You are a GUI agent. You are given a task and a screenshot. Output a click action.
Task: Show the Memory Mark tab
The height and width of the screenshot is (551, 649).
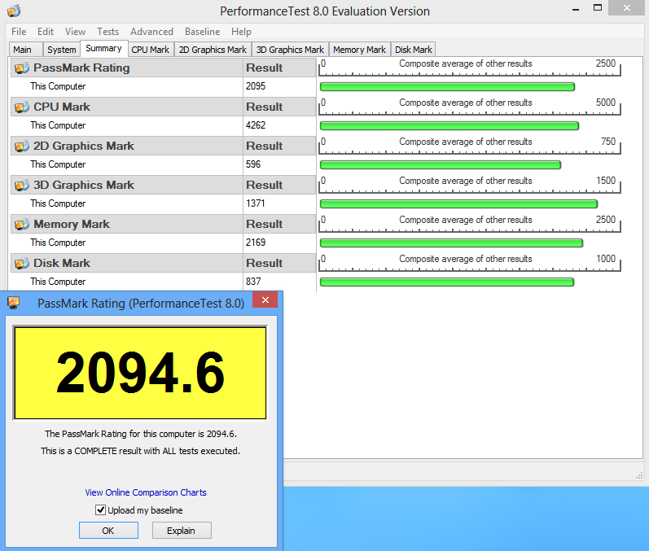(360, 50)
